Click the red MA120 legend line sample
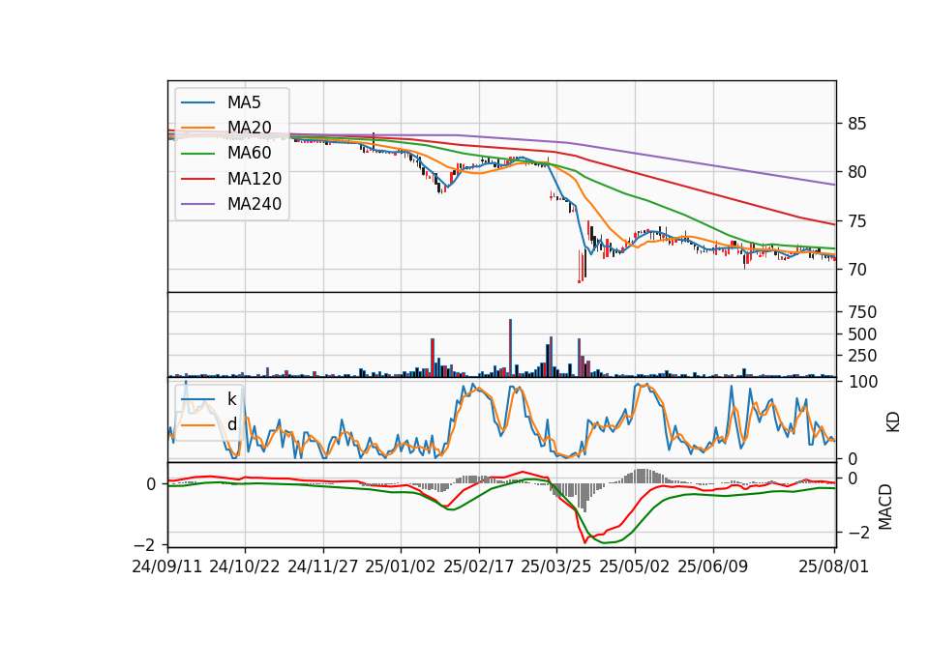The image size is (929, 667). pyautogui.click(x=197, y=179)
